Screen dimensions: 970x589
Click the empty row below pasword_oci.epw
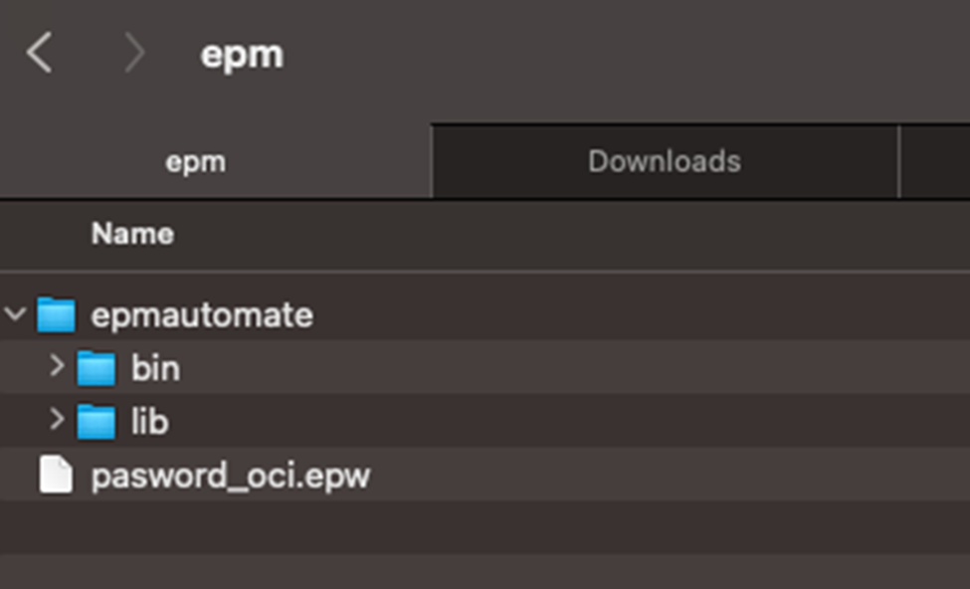(485, 527)
